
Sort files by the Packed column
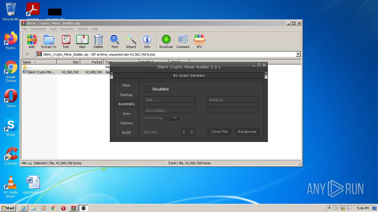[92, 62]
